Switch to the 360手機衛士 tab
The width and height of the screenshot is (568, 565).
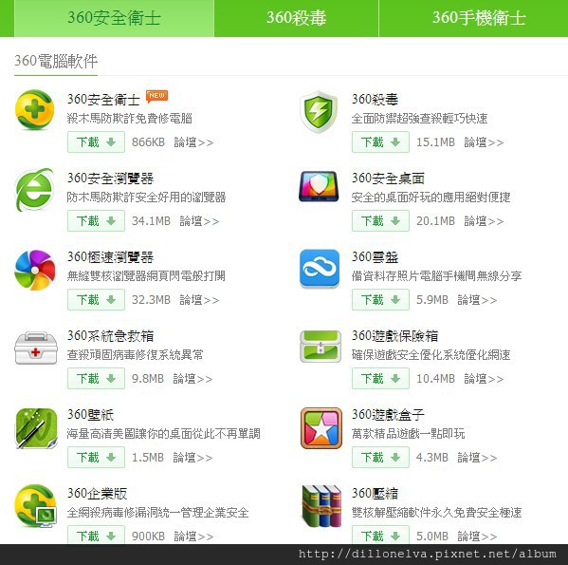pyautogui.click(x=473, y=18)
